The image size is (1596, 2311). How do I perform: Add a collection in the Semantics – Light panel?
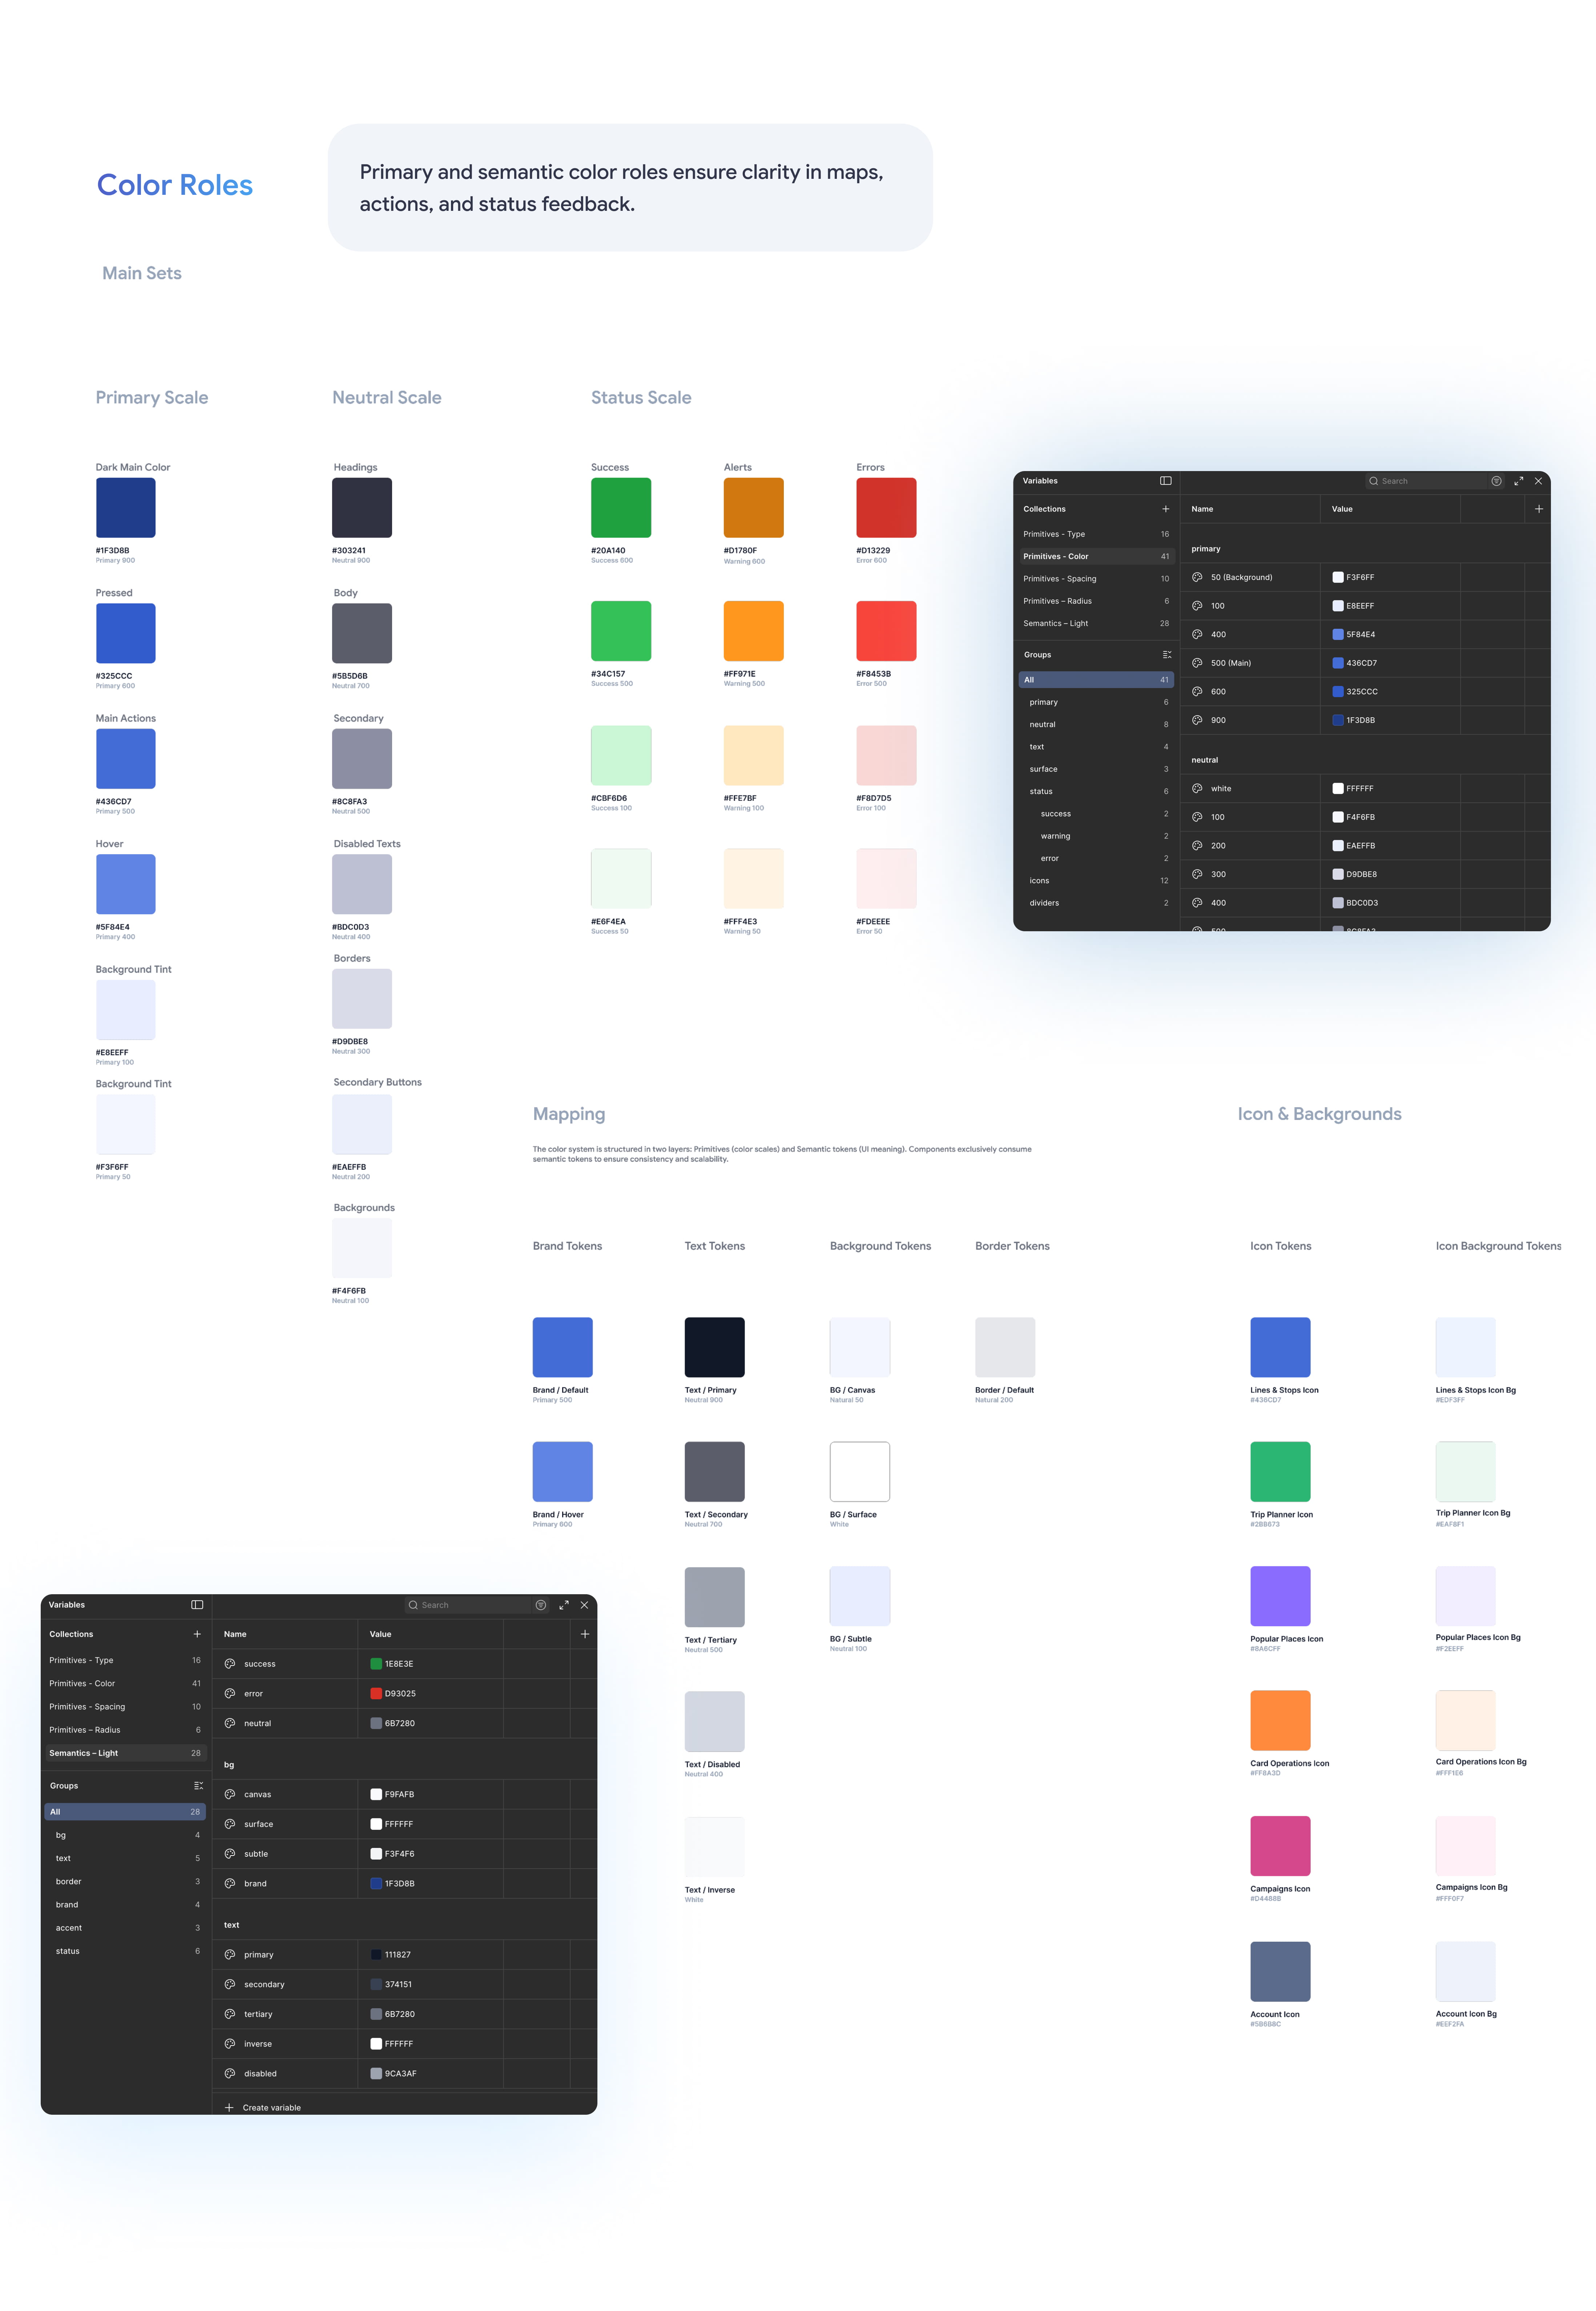click(x=197, y=1634)
